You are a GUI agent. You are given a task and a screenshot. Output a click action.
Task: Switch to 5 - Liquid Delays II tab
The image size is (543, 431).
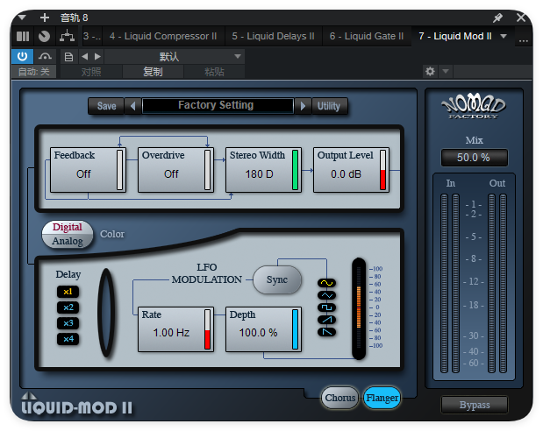click(x=273, y=36)
